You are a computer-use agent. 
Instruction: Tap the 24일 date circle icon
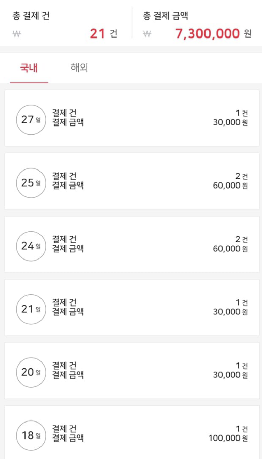[x=31, y=246]
